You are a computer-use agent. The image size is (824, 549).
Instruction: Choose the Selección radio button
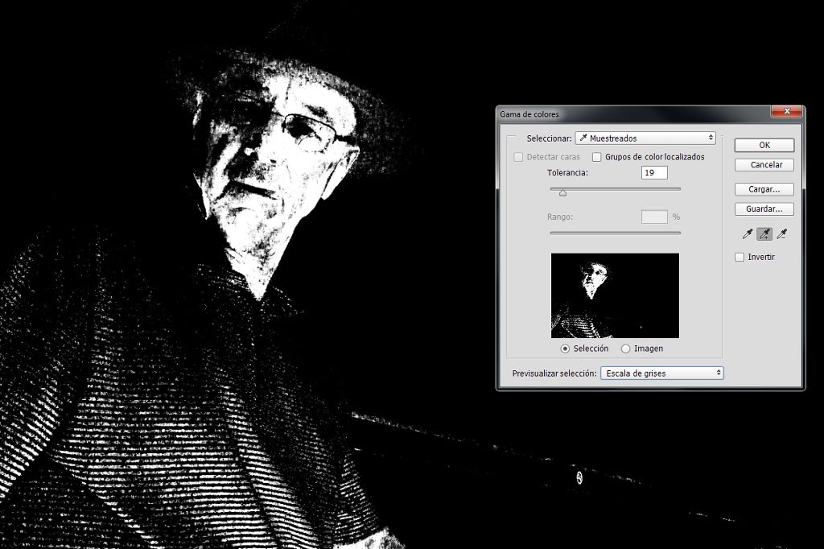[566, 349]
